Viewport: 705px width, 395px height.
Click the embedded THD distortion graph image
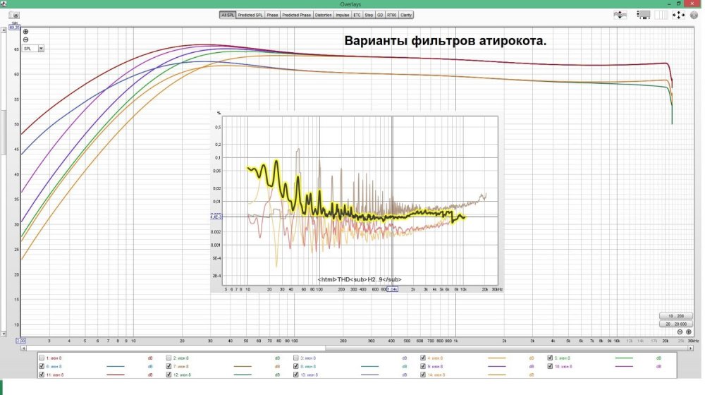357,201
